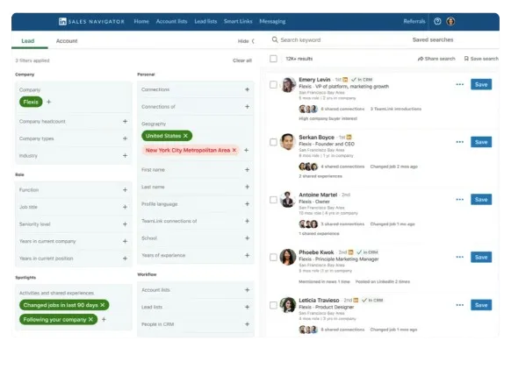Save the lead Phoebe Kwok
The image size is (511, 376).
tap(481, 258)
